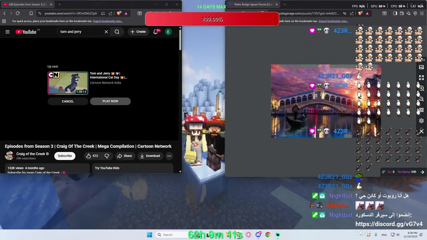
Task: Open more actions ellipsis under the video
Action: 169,156
